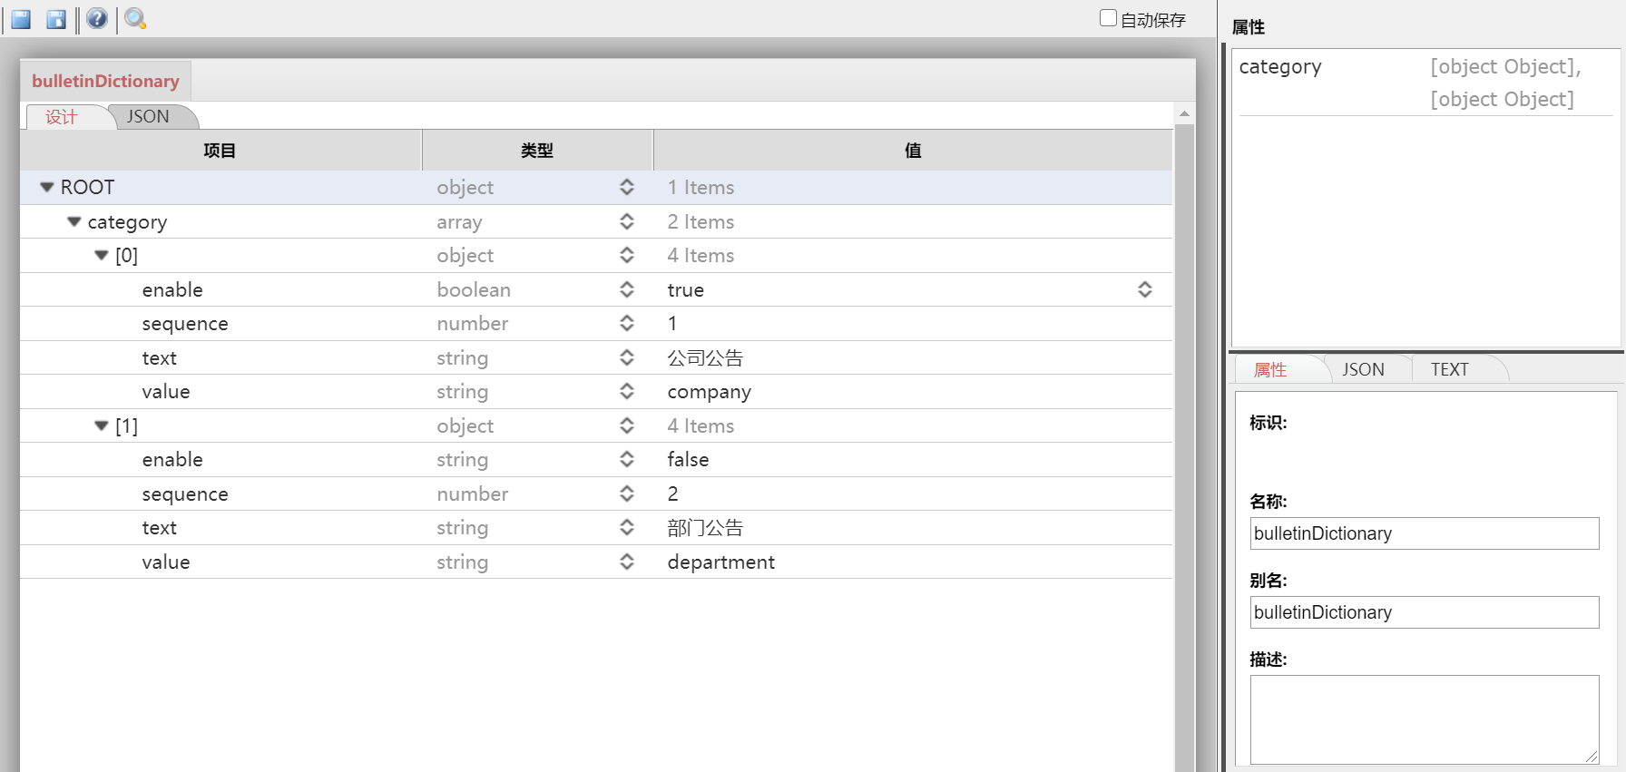This screenshot has width=1626, height=772.
Task: Collapse the category array node
Action: pos(74,221)
